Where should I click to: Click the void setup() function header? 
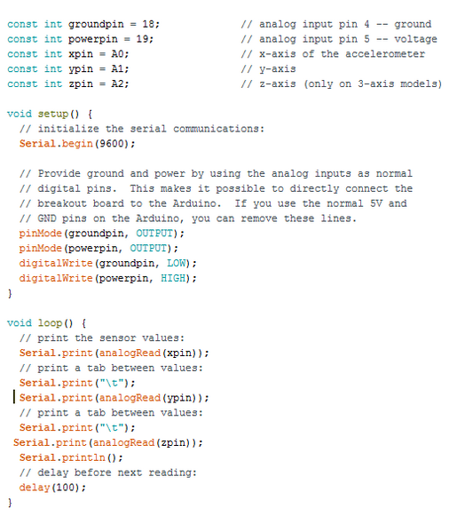[50, 114]
